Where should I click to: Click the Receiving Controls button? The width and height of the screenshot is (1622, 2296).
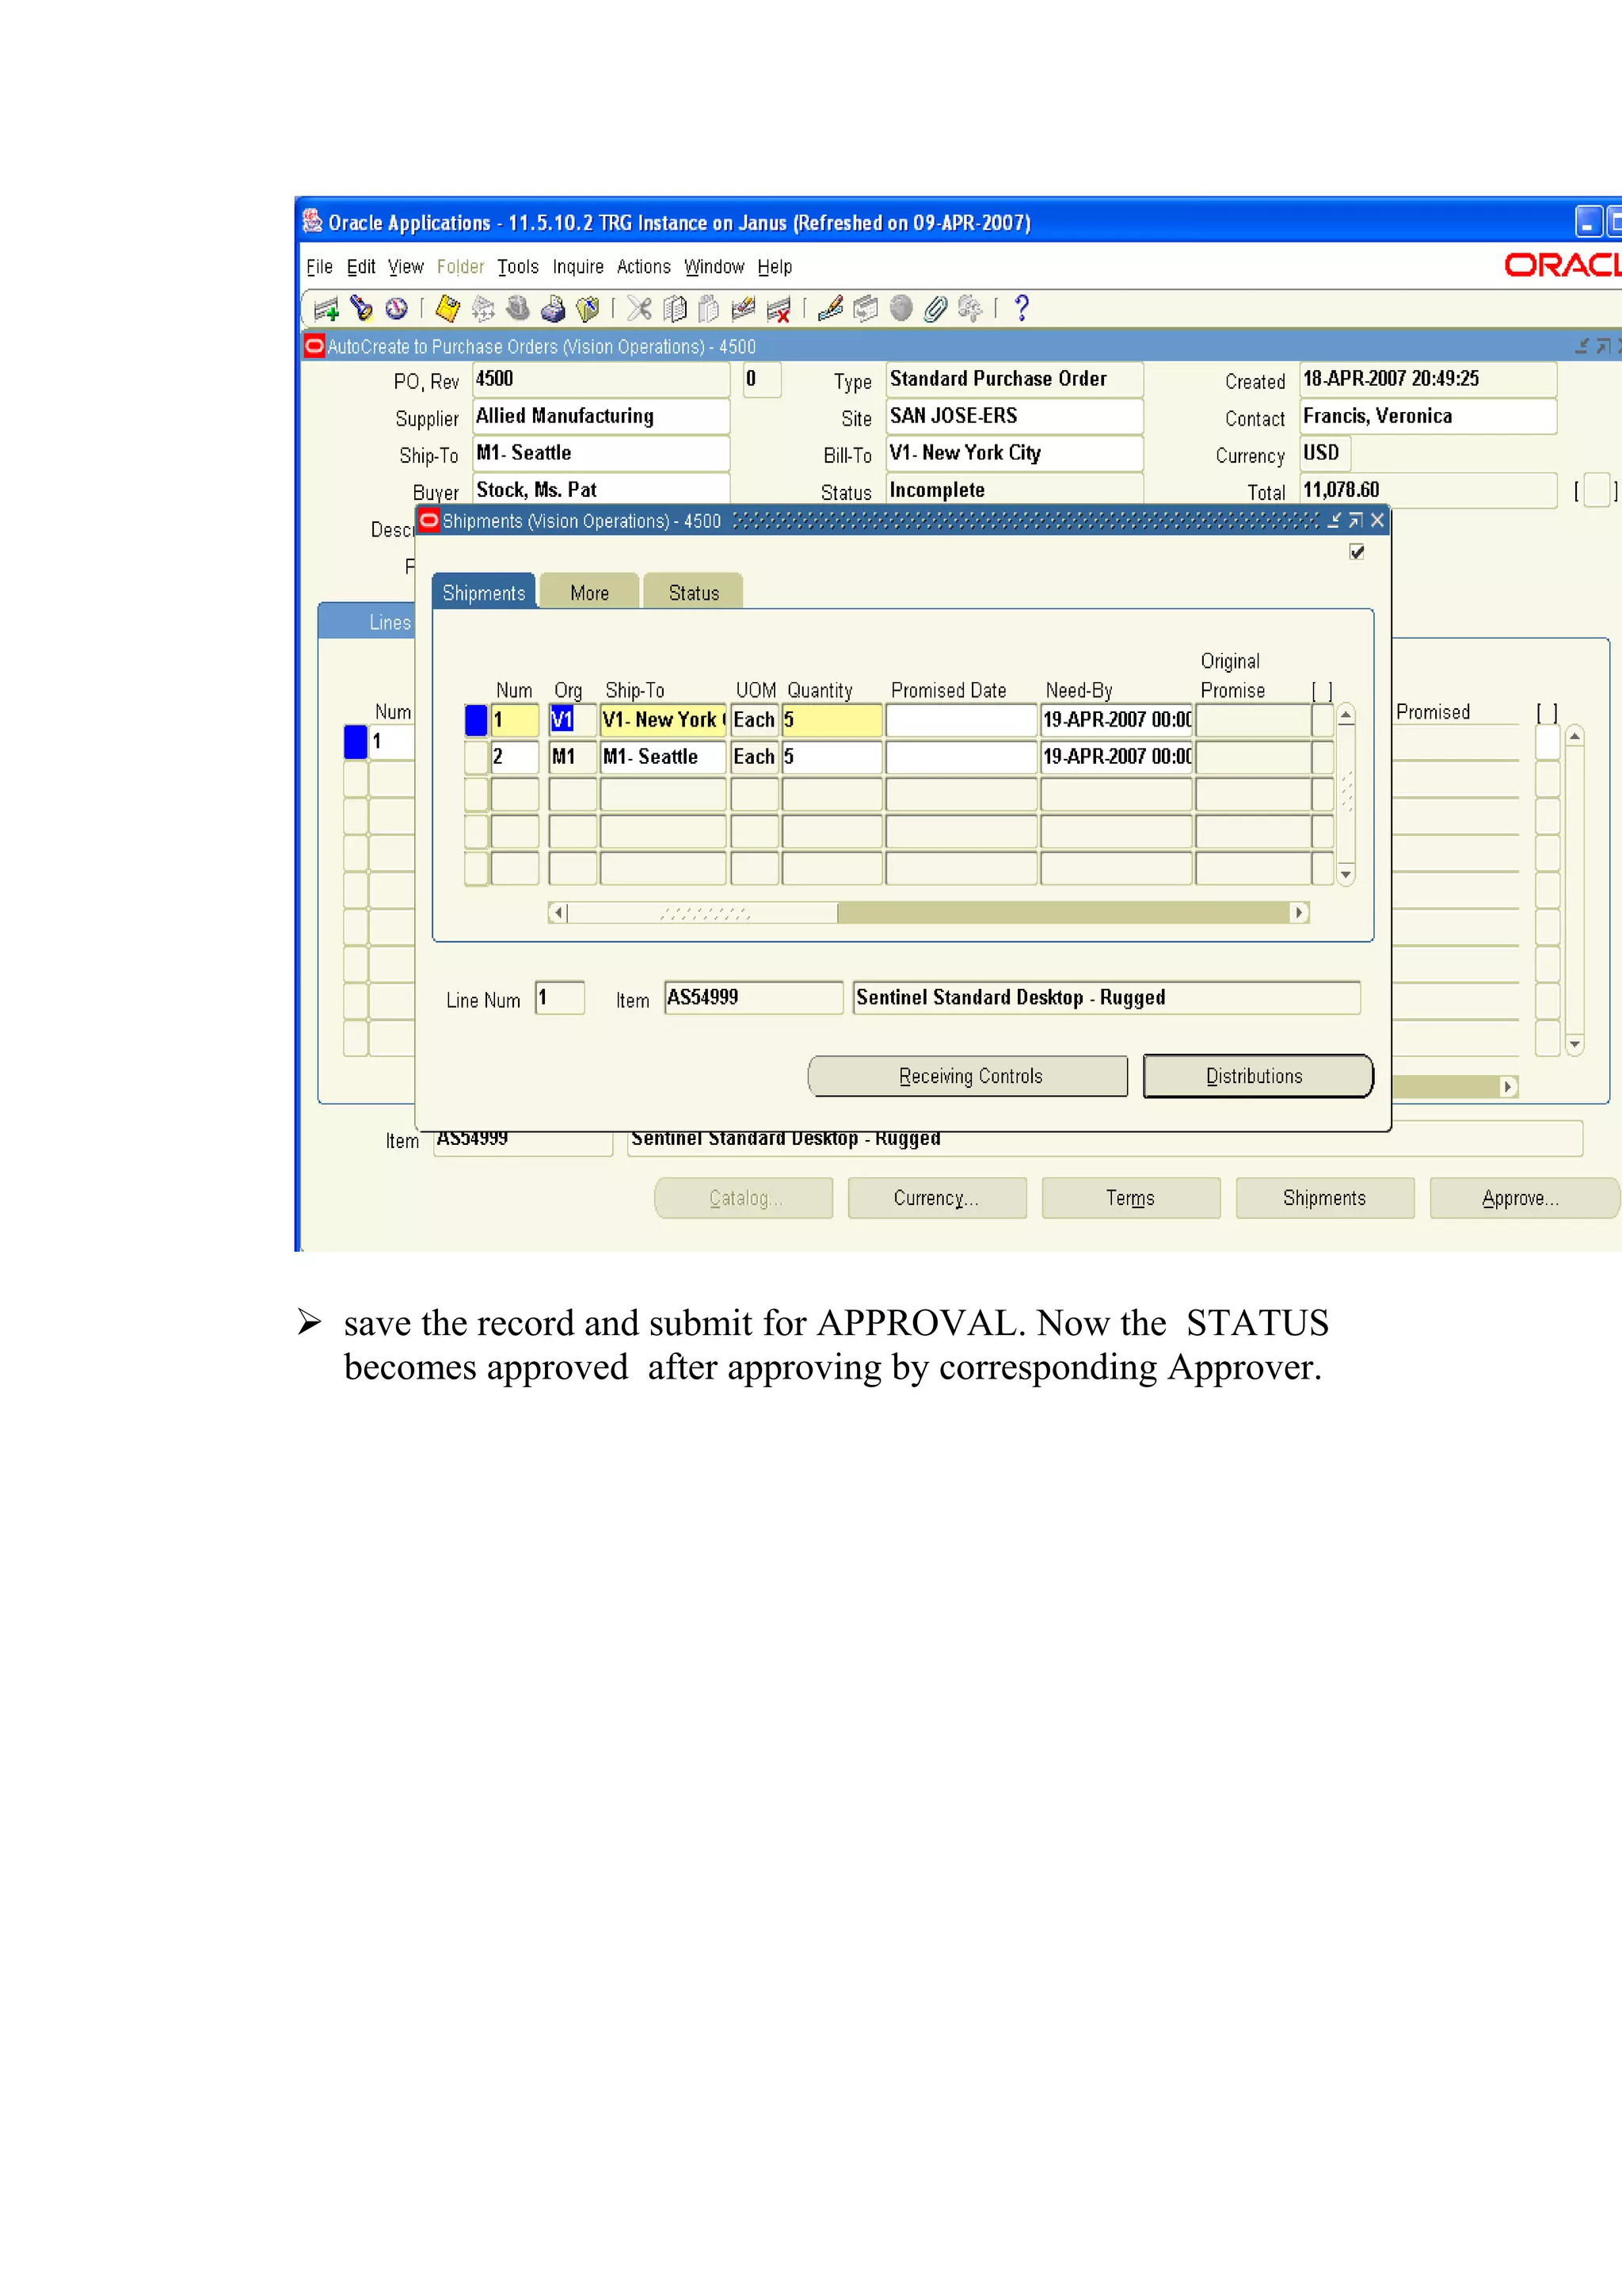coord(969,1076)
